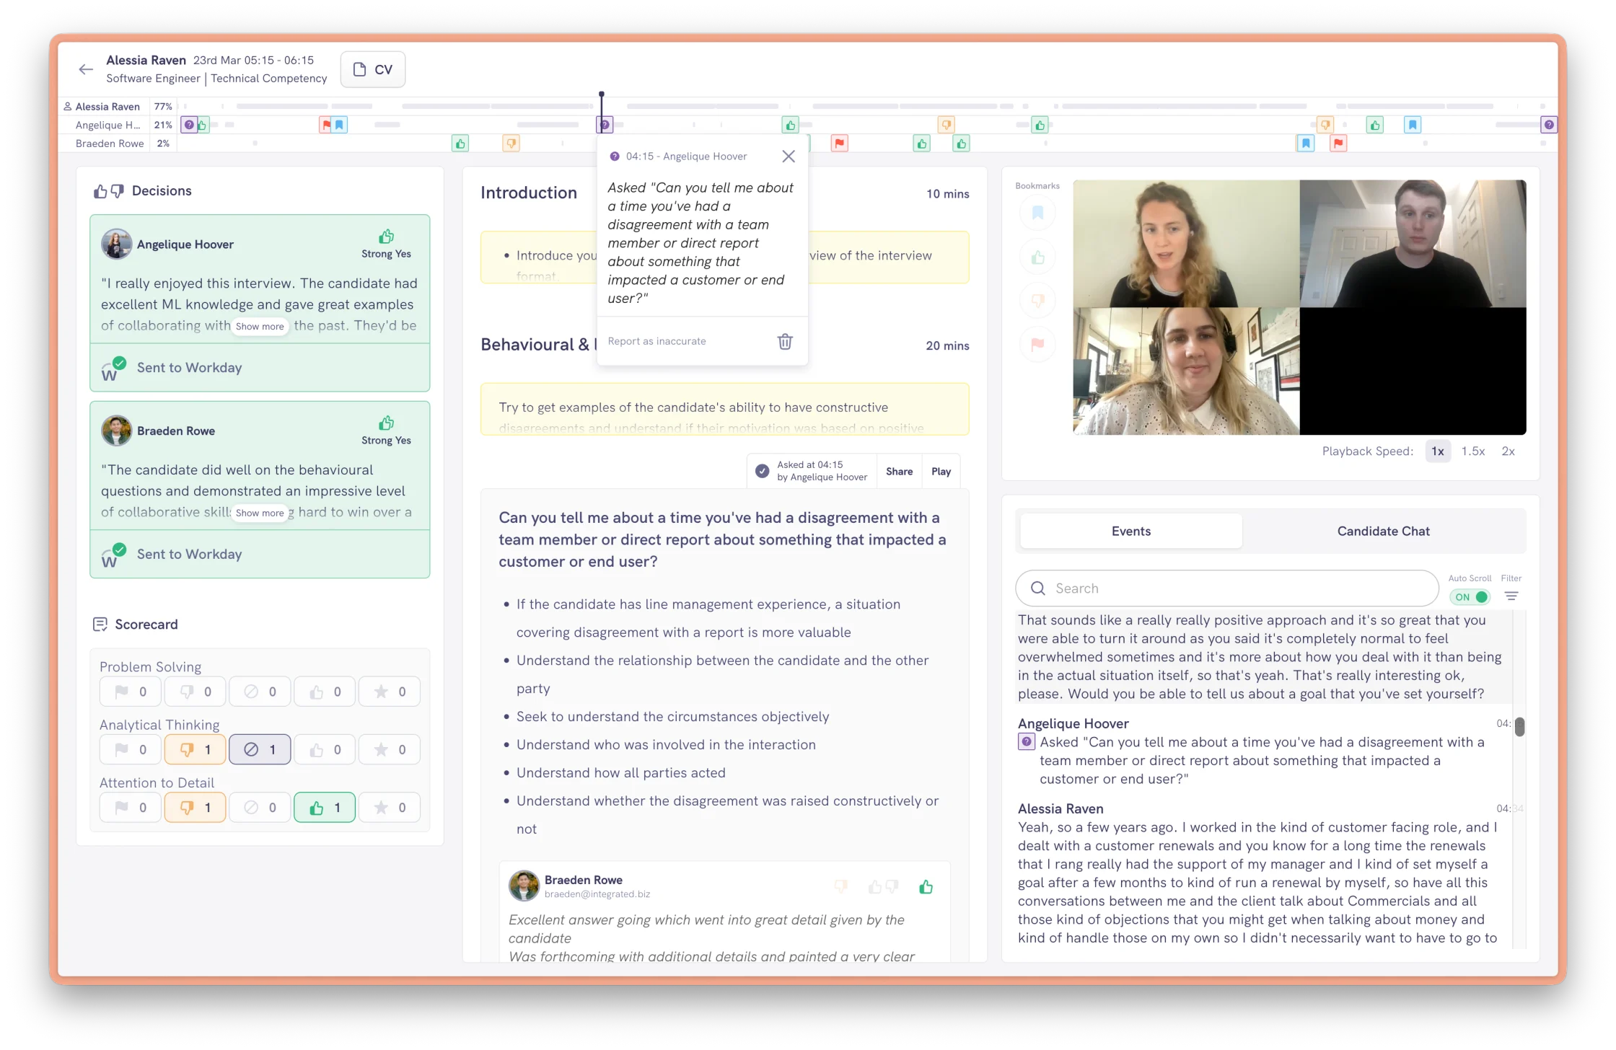Toggle Analytical Thinking neutral rating
1616x1050 pixels.
click(260, 749)
